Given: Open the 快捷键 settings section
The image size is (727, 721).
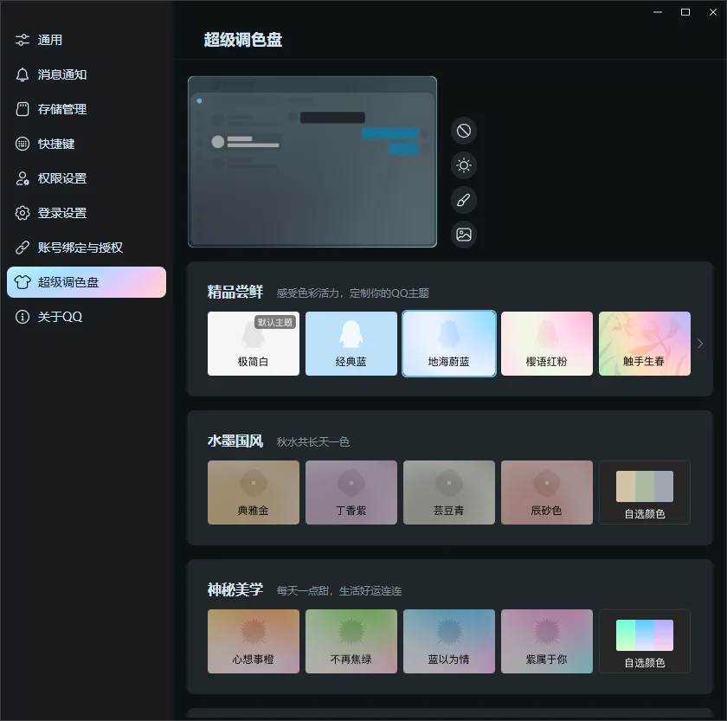Looking at the screenshot, I should click(87, 144).
